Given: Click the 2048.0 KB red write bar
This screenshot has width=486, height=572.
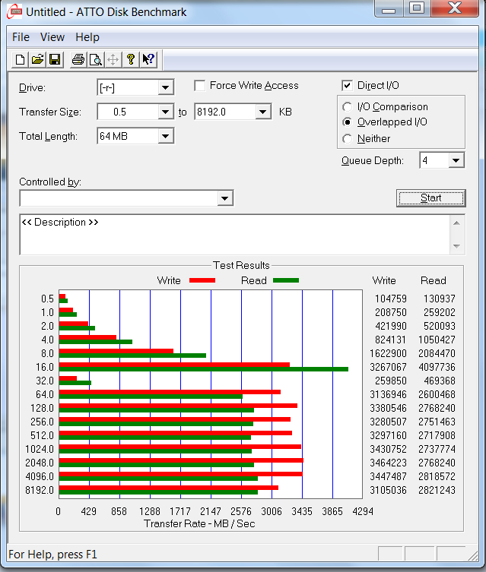Looking at the screenshot, I should [181, 460].
